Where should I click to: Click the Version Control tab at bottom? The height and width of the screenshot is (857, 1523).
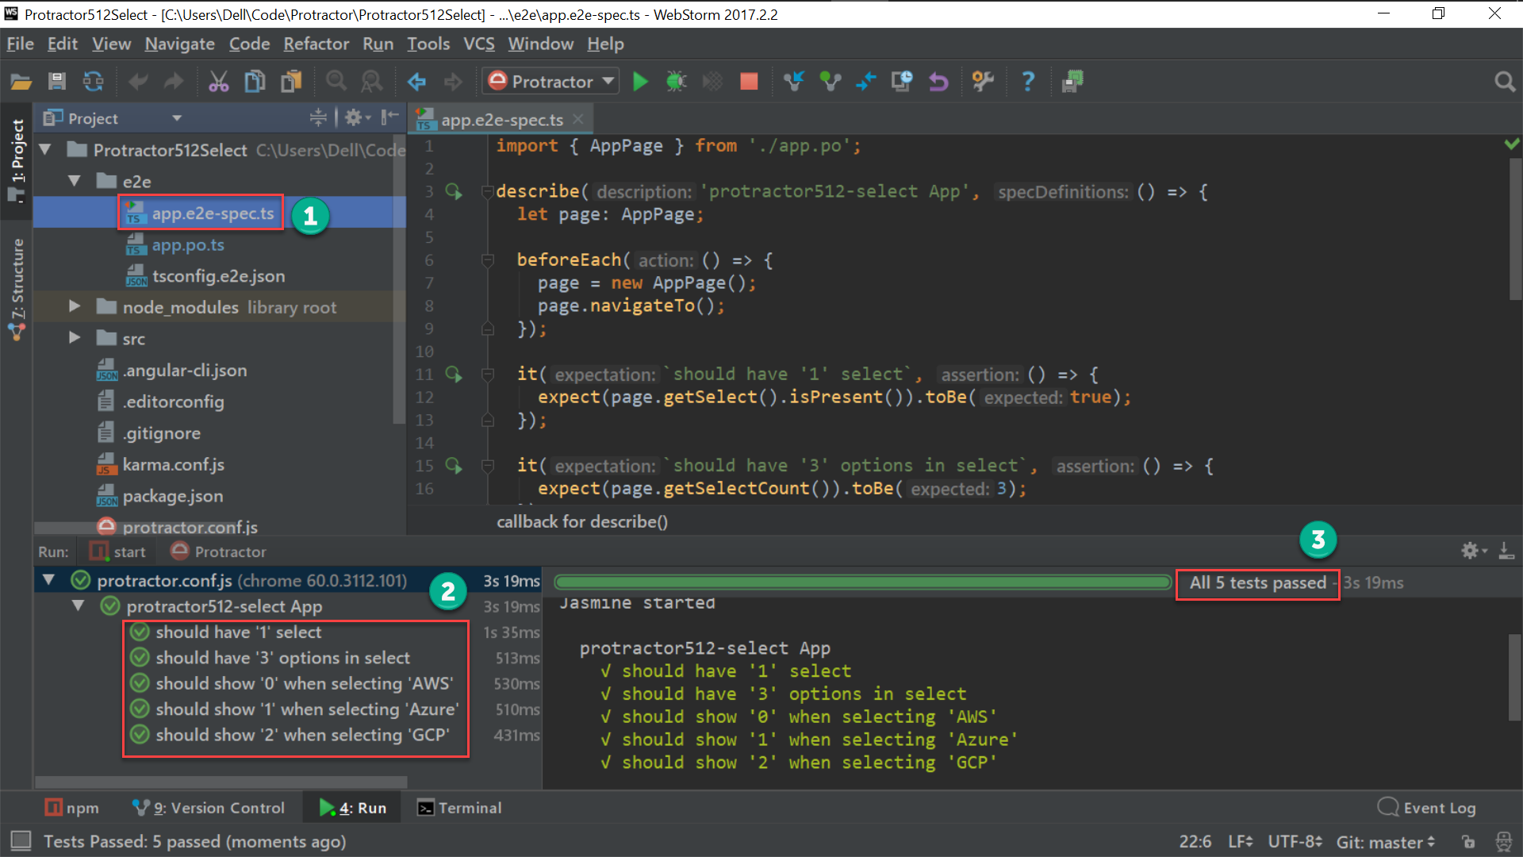(x=205, y=807)
